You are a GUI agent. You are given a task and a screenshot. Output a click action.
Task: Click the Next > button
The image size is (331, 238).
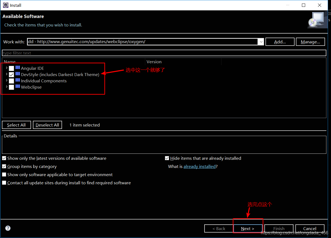[248, 228]
